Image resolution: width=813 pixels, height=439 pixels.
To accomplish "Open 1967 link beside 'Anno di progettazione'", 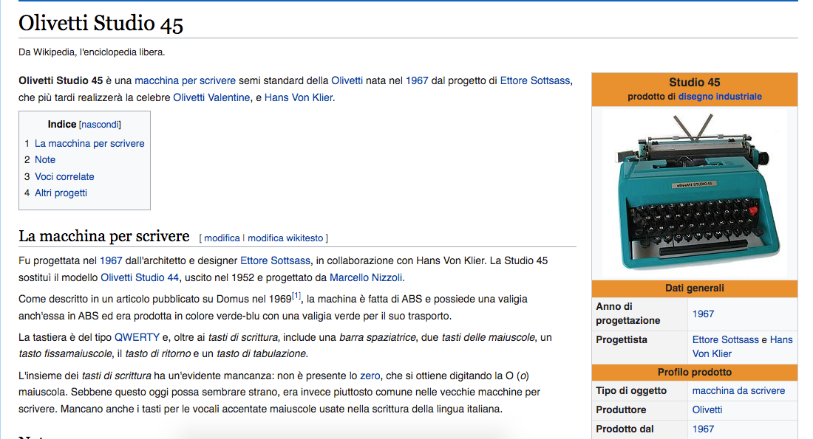I will (703, 314).
